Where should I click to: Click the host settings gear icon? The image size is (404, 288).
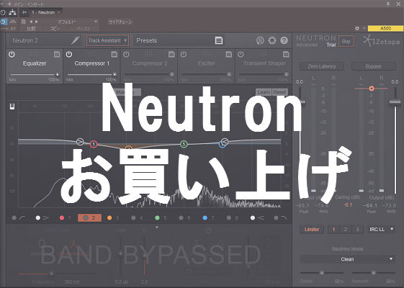coord(357,28)
